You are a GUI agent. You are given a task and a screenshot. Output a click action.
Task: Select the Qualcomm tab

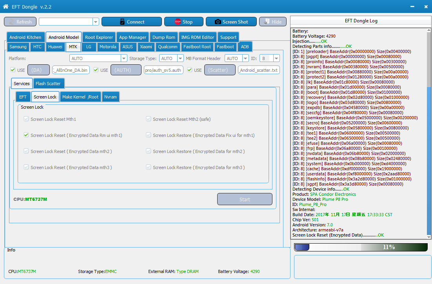click(x=167, y=47)
